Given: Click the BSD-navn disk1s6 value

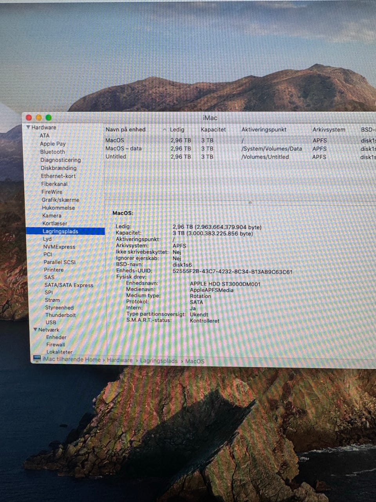Looking at the screenshot, I should [182, 265].
